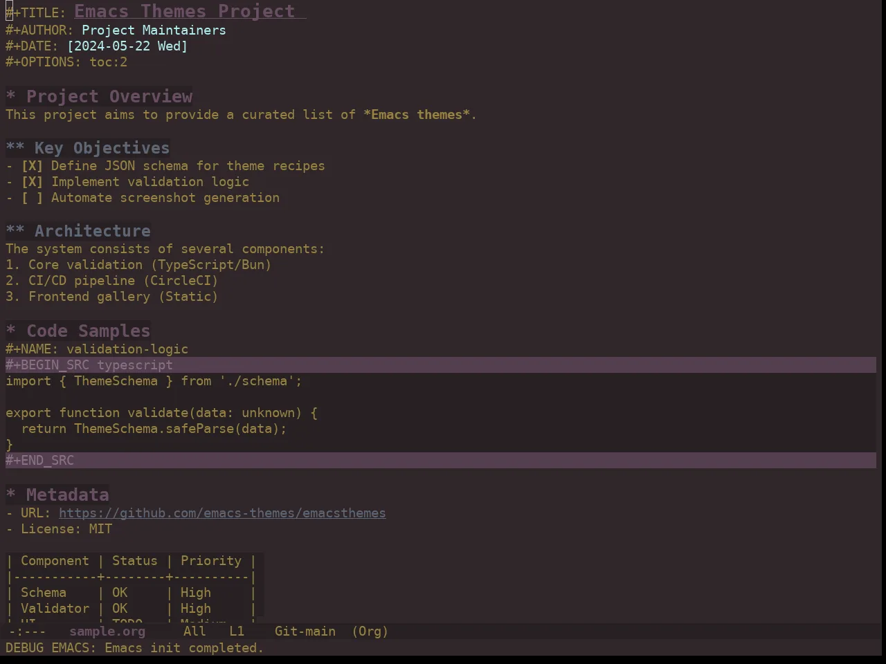This screenshot has height=664, width=886.
Task: Click the 'L1' line number indicator
Action: (x=237, y=631)
